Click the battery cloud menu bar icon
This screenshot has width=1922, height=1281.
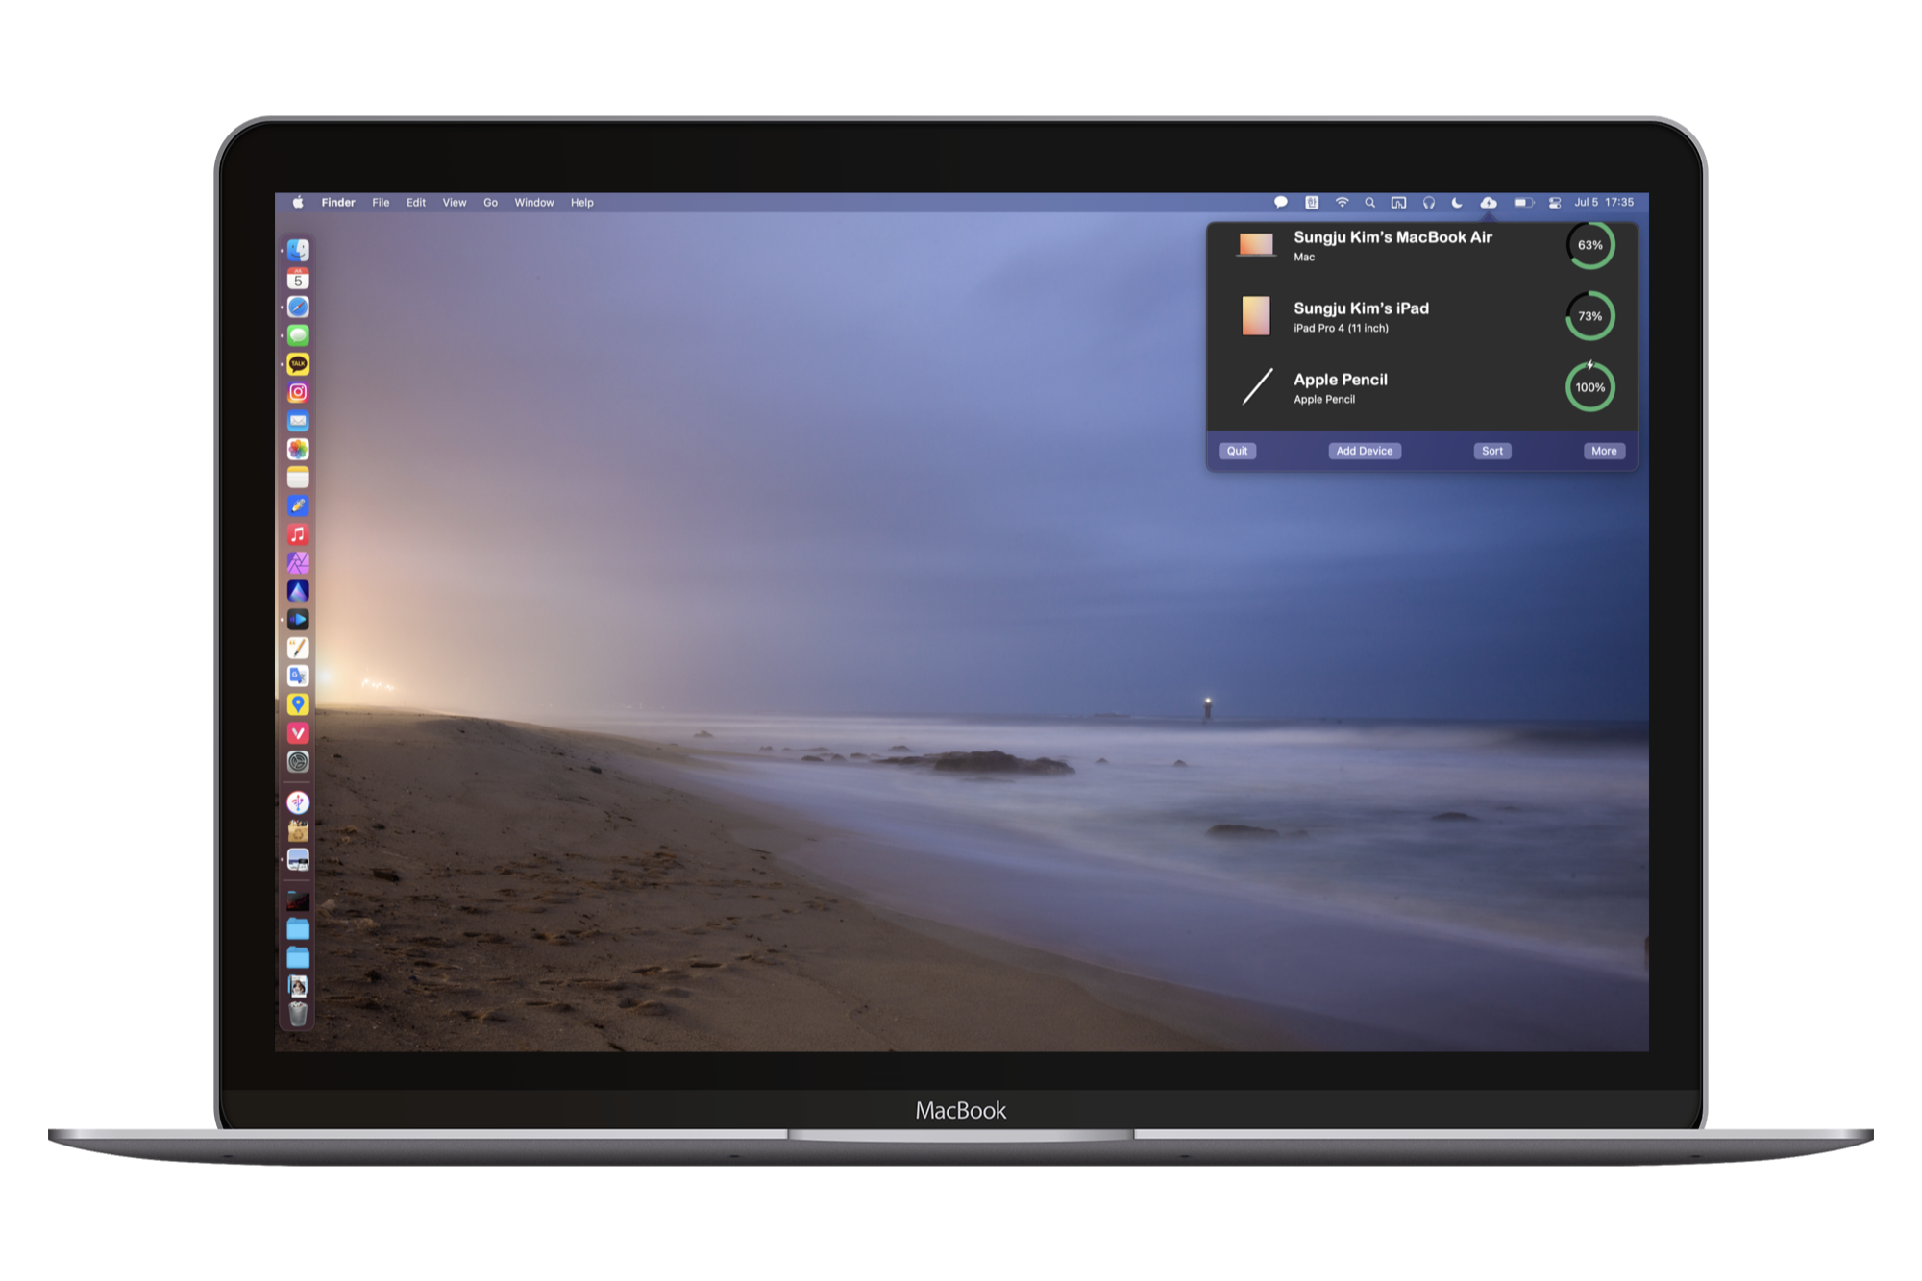(1488, 203)
